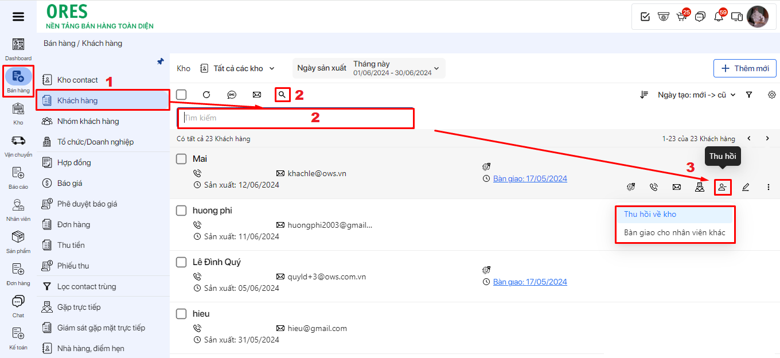The width and height of the screenshot is (780, 358).
Task: Open the Tháng này date range dropdown
Action: click(396, 68)
